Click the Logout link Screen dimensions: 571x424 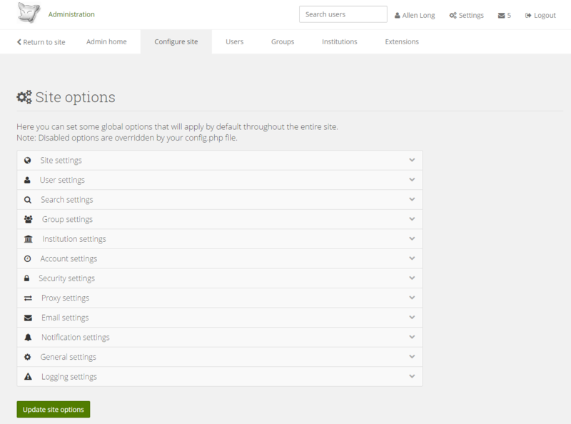(540, 15)
